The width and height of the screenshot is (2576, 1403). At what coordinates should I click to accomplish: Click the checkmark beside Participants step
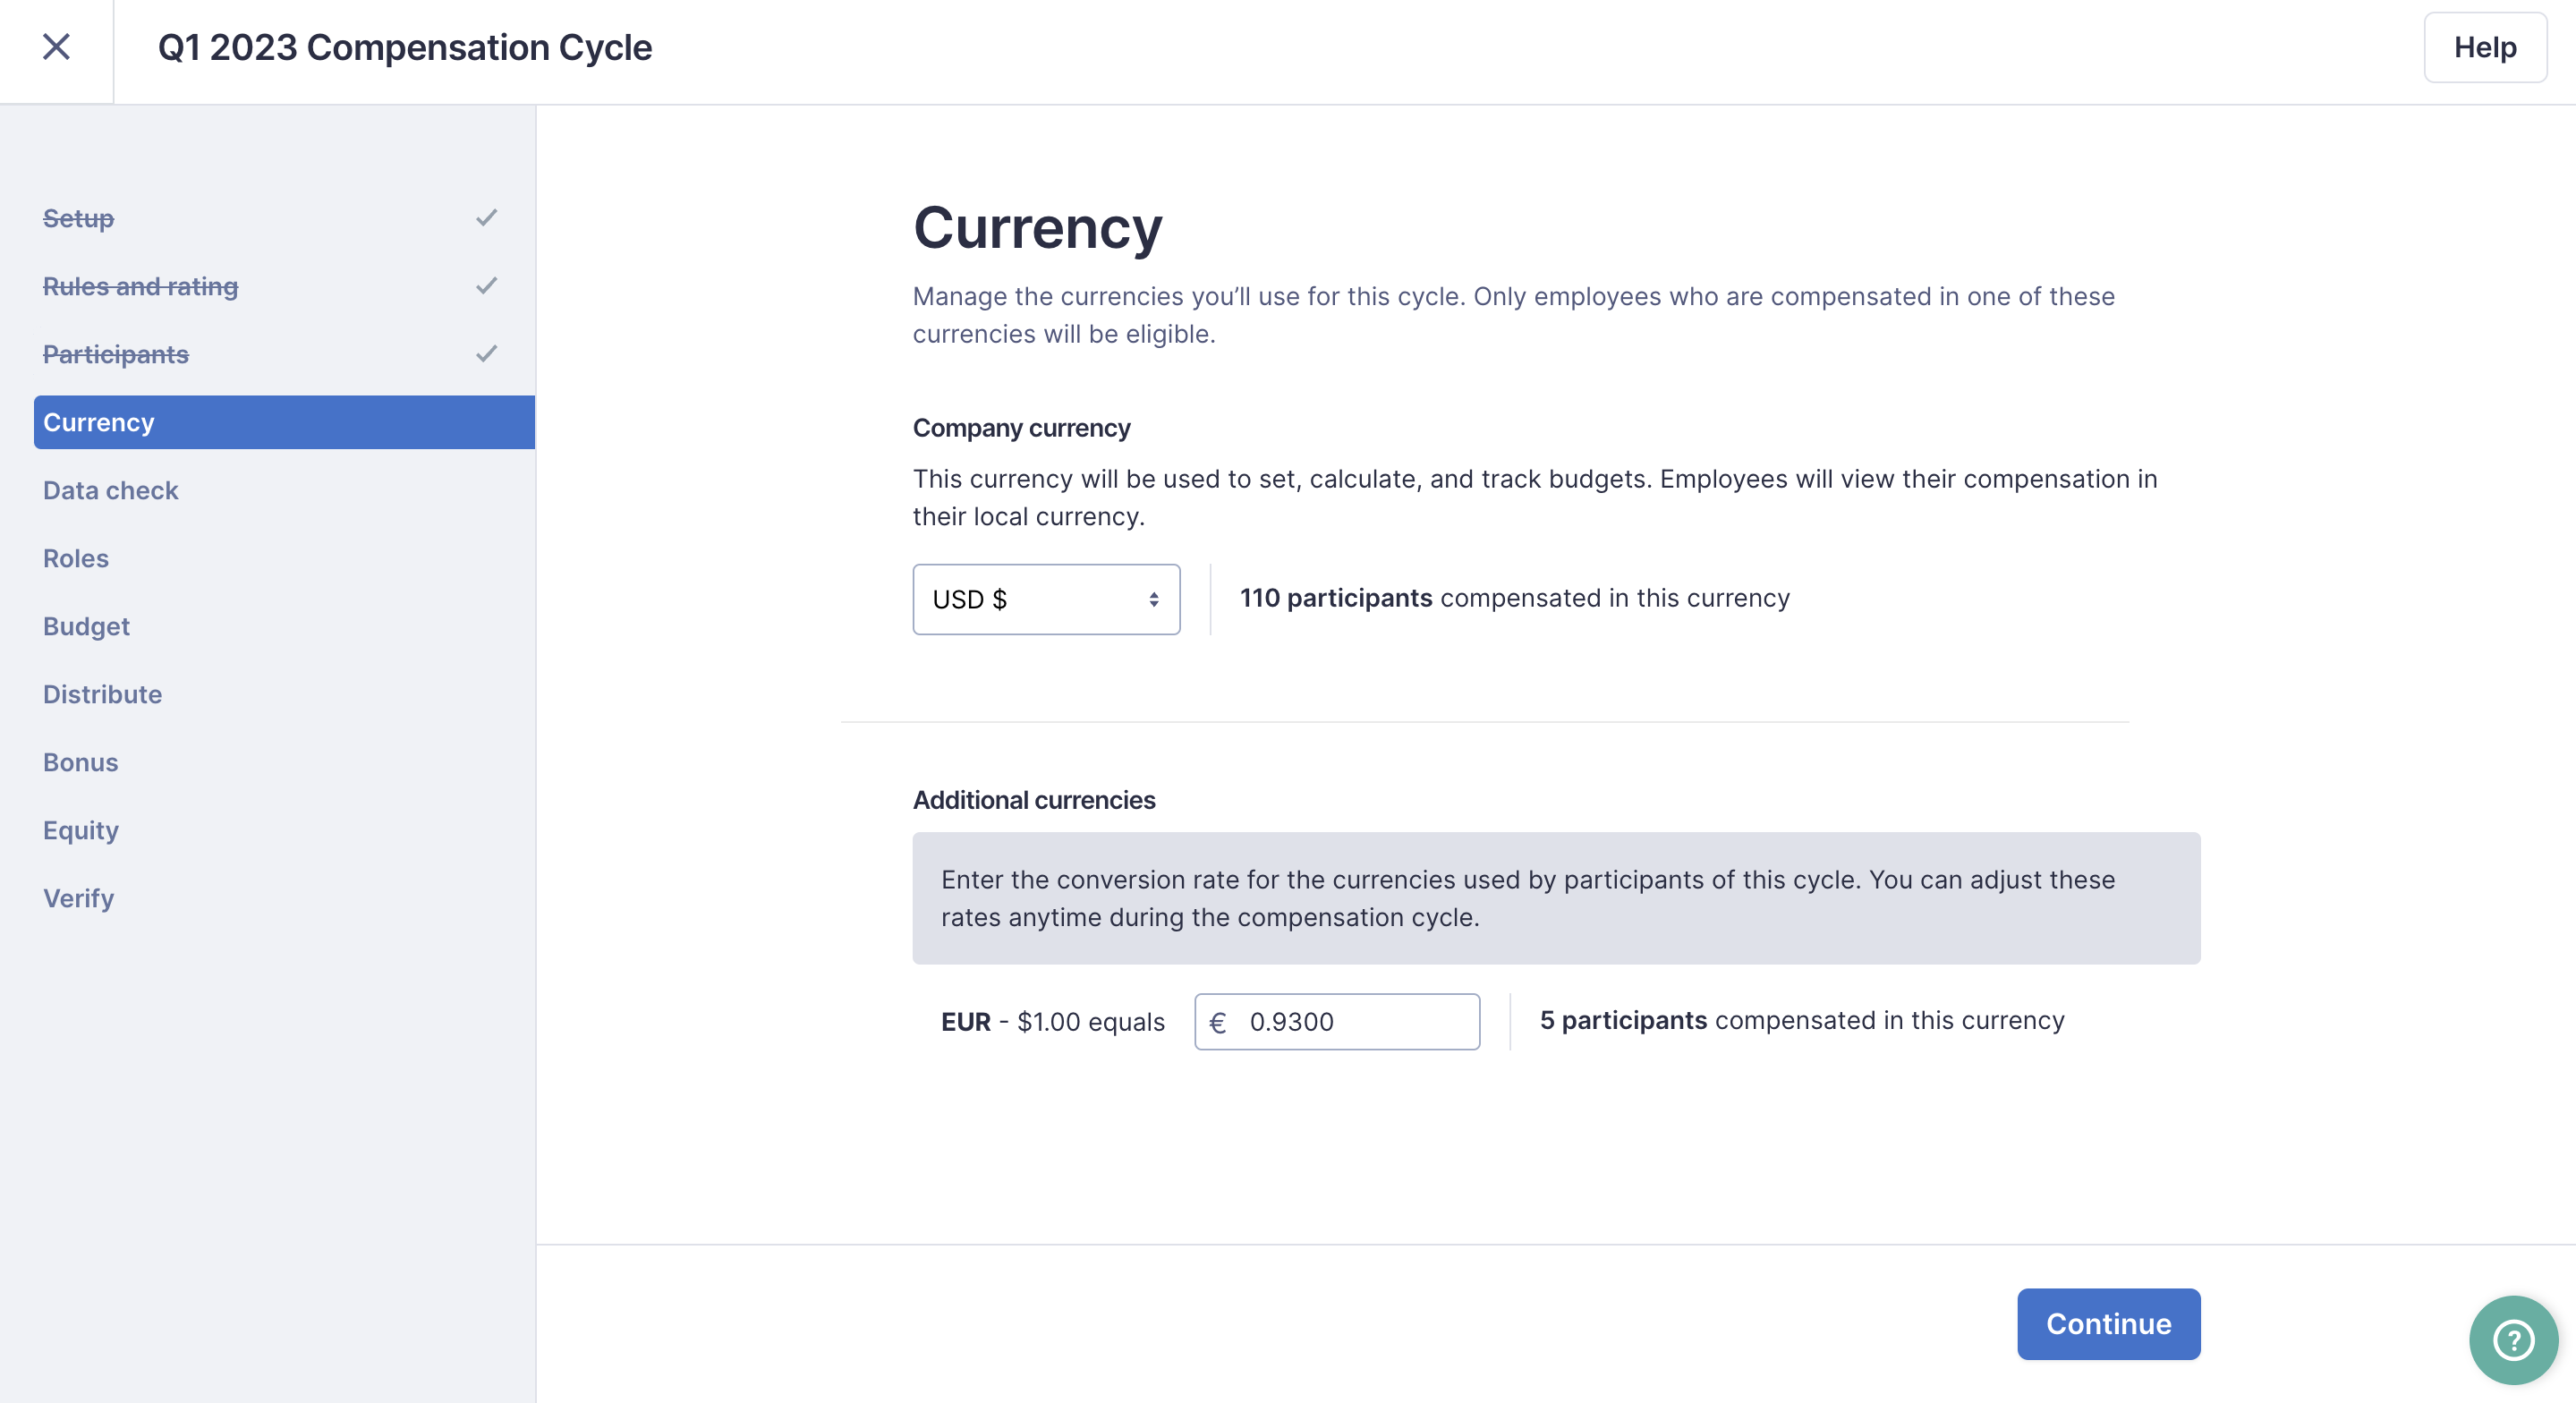click(487, 353)
